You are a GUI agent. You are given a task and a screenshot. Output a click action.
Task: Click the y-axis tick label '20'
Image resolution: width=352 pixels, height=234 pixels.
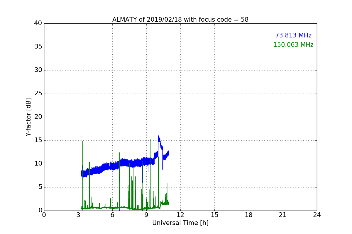[x=38, y=117]
